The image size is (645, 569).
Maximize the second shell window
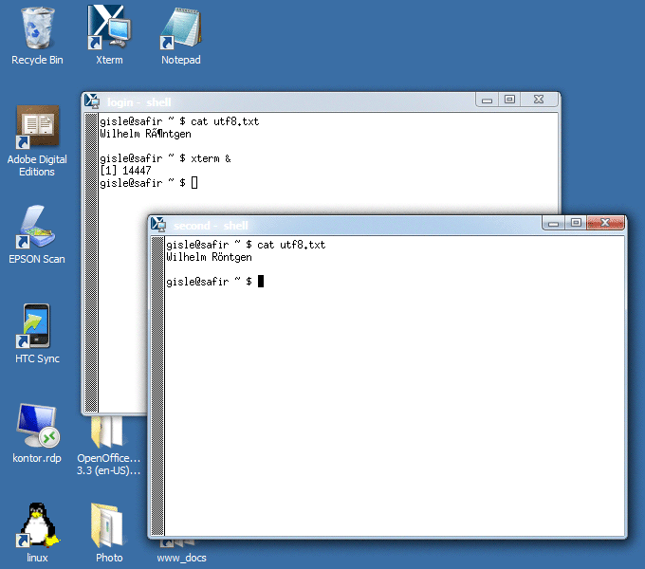click(576, 223)
